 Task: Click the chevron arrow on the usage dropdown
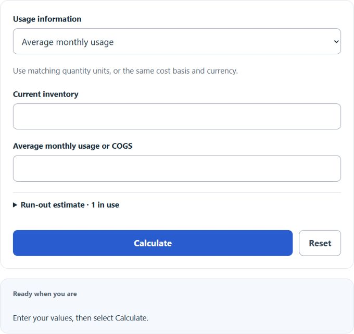point(336,42)
